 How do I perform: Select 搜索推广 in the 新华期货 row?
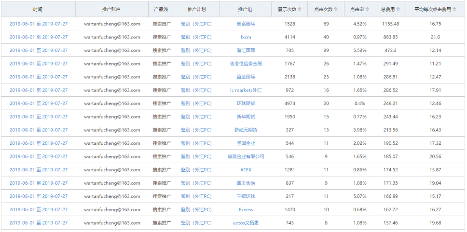(162, 117)
